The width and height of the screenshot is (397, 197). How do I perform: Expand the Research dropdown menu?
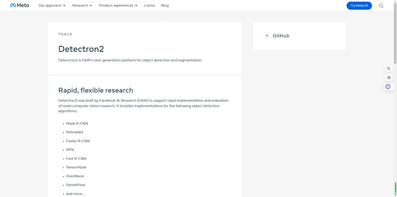82,6
